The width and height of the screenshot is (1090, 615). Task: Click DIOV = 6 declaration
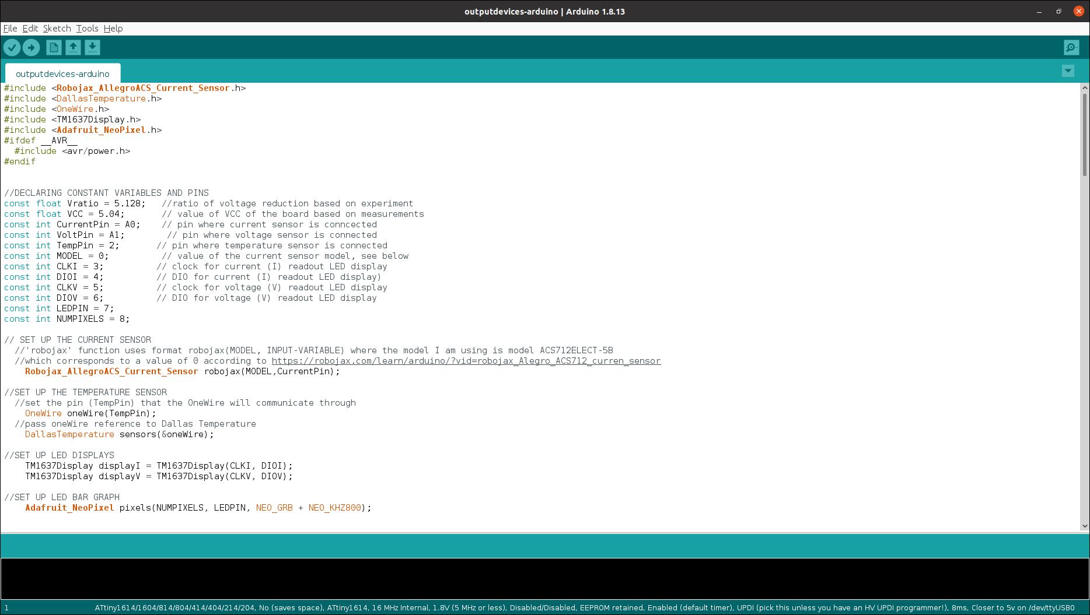point(54,298)
